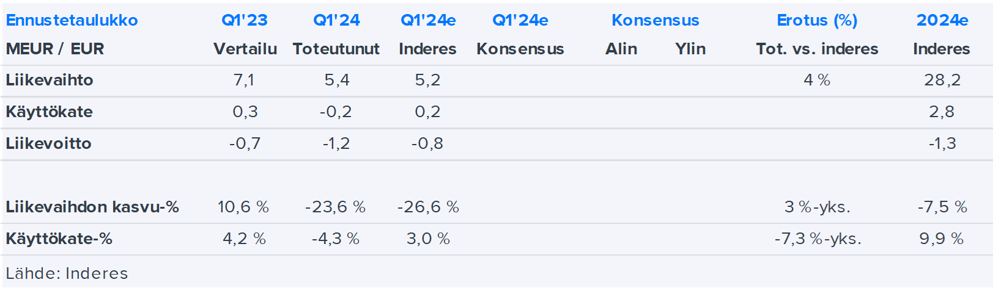Select the 2024e column header
This screenshot has width=993, height=288.
point(942,20)
